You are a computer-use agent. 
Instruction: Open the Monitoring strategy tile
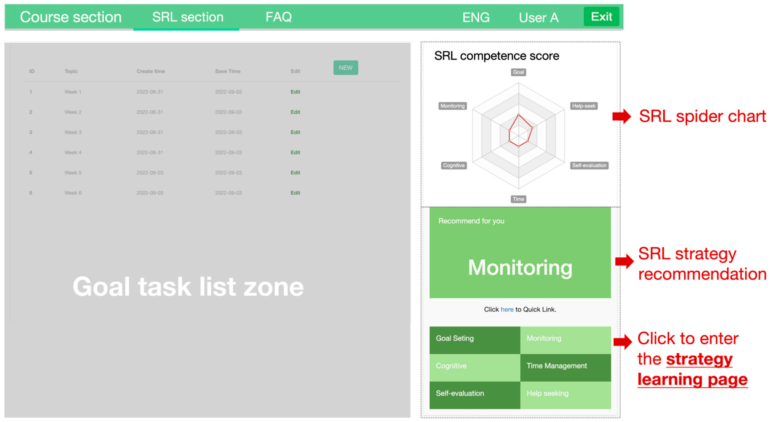[565, 340]
